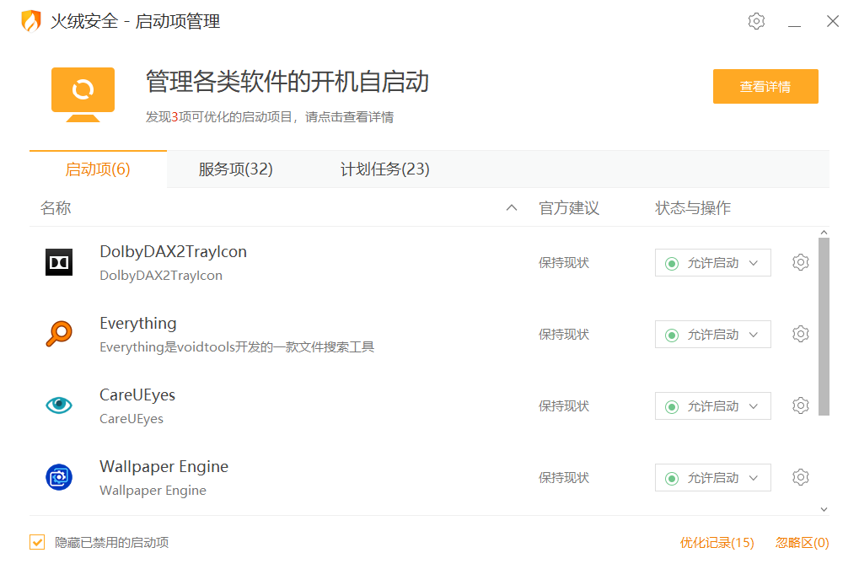The width and height of the screenshot is (859, 569).
Task: Expand 允许启动 dropdown for DolbyDAX2TrayIcon
Action: 712,263
